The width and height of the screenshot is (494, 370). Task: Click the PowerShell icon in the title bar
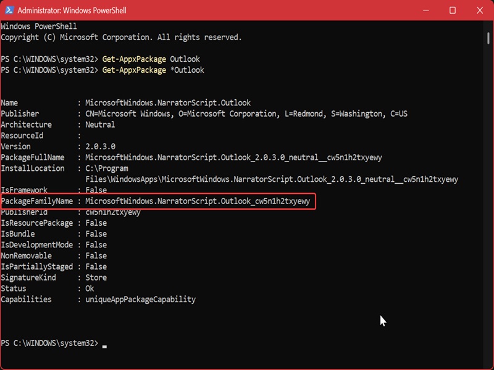click(x=9, y=10)
